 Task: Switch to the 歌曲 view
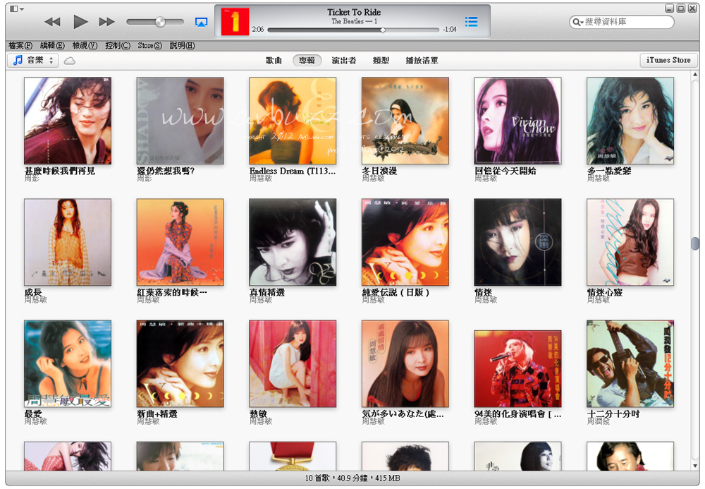pos(274,61)
